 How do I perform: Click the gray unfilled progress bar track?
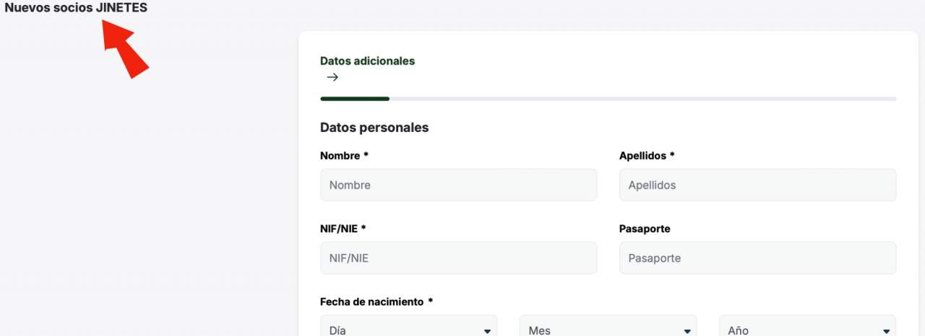point(642,99)
